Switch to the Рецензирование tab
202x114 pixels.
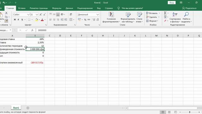85,8
